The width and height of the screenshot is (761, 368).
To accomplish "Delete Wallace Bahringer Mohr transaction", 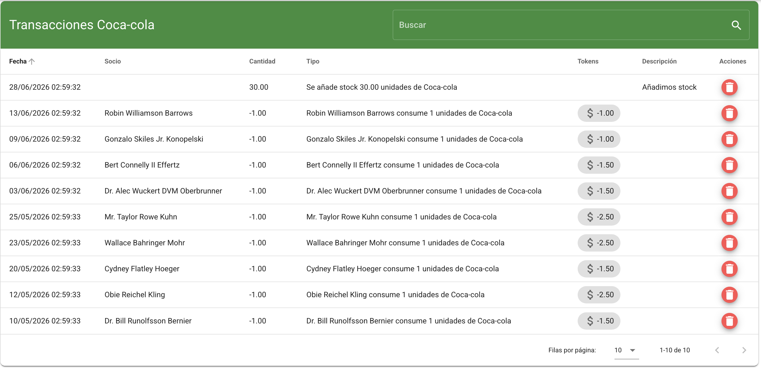I will tap(729, 243).
